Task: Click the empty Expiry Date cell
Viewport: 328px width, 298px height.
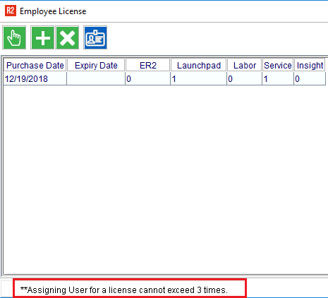Action: click(96, 78)
